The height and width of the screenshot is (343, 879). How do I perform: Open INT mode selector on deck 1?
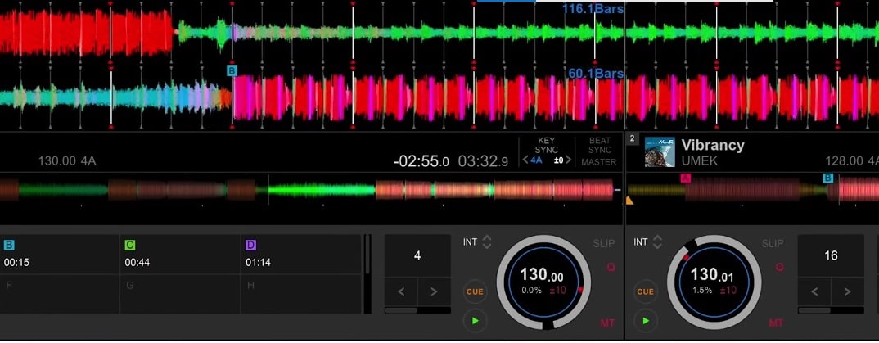pyautogui.click(x=476, y=242)
